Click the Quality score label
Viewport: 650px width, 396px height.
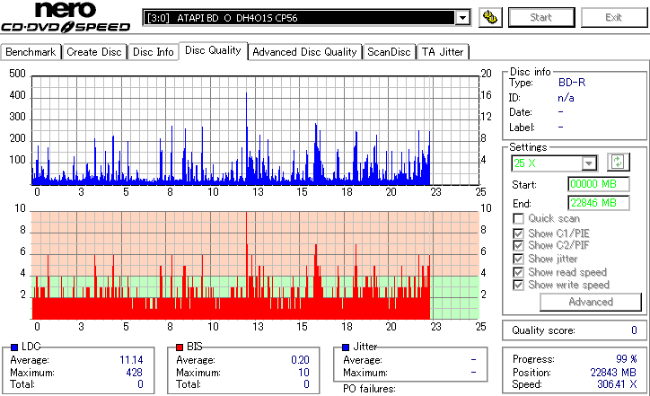point(543,330)
